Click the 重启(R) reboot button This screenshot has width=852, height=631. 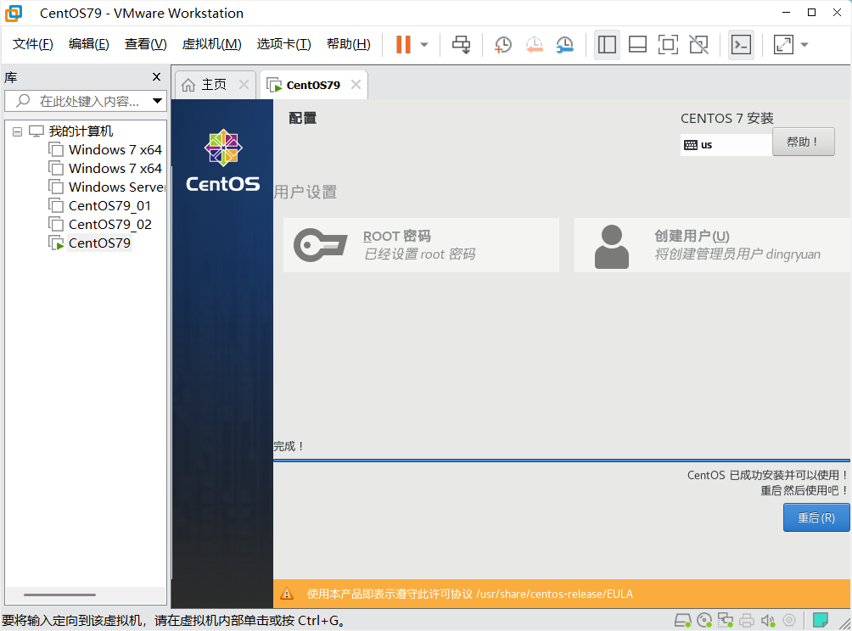point(816,517)
